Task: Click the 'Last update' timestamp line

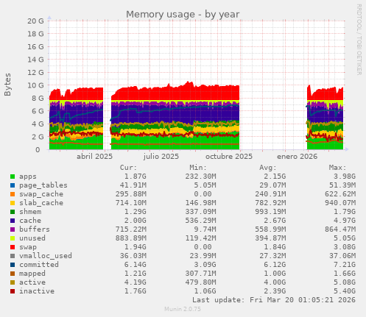Action: coord(274,300)
